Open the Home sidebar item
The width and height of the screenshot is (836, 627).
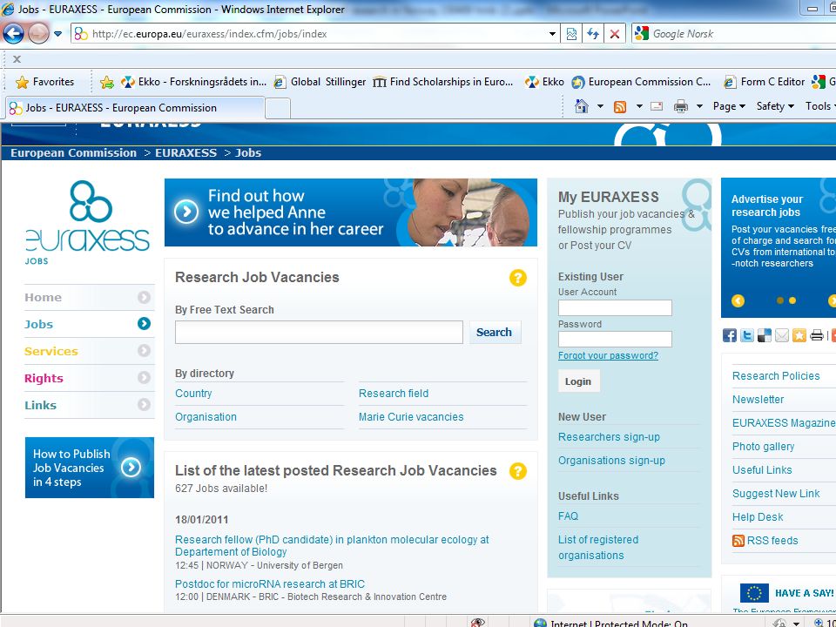click(x=89, y=298)
